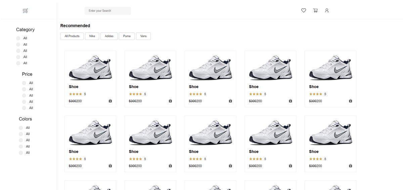The image size is (403, 190).
Task: Select the first All radio under Category
Action: click(18, 38)
